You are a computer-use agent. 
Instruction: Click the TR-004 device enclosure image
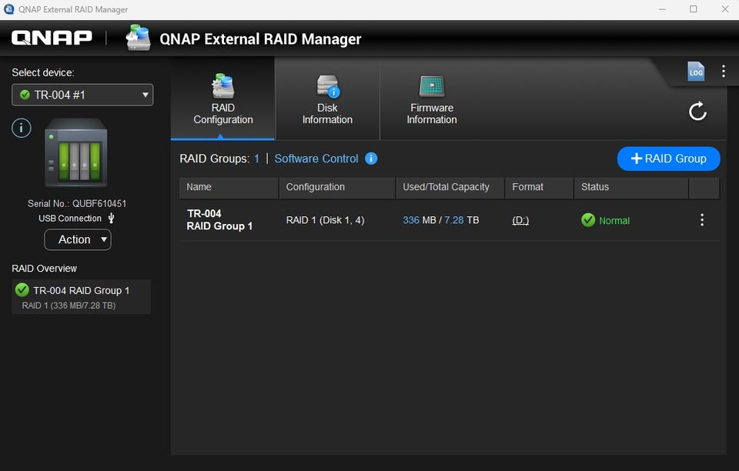tap(76, 152)
